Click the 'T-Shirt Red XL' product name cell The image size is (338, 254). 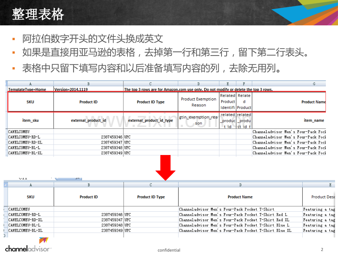(240, 220)
